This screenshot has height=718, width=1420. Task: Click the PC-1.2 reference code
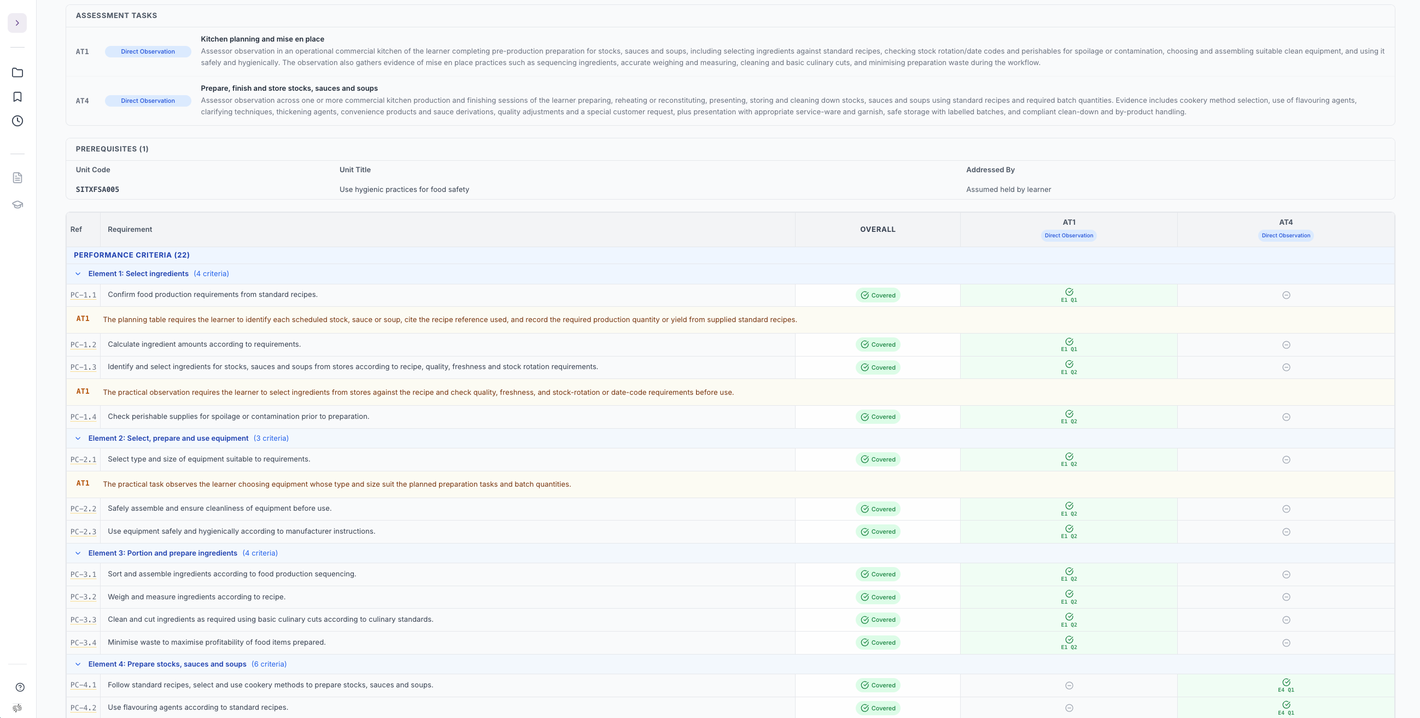click(x=83, y=345)
